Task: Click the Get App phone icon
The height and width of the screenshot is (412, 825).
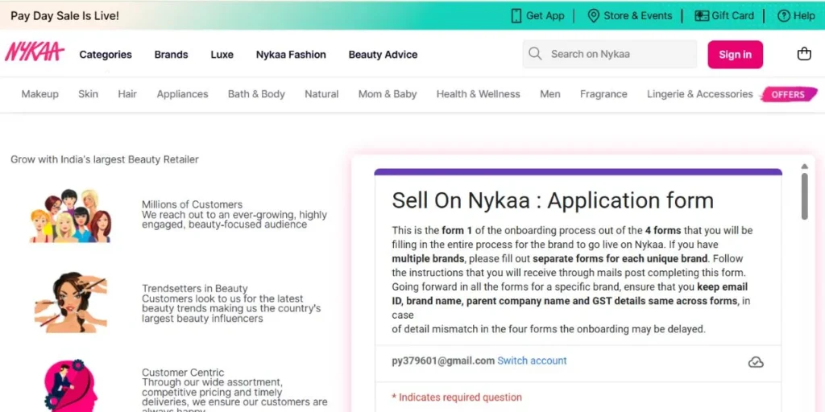Action: pyautogui.click(x=516, y=16)
